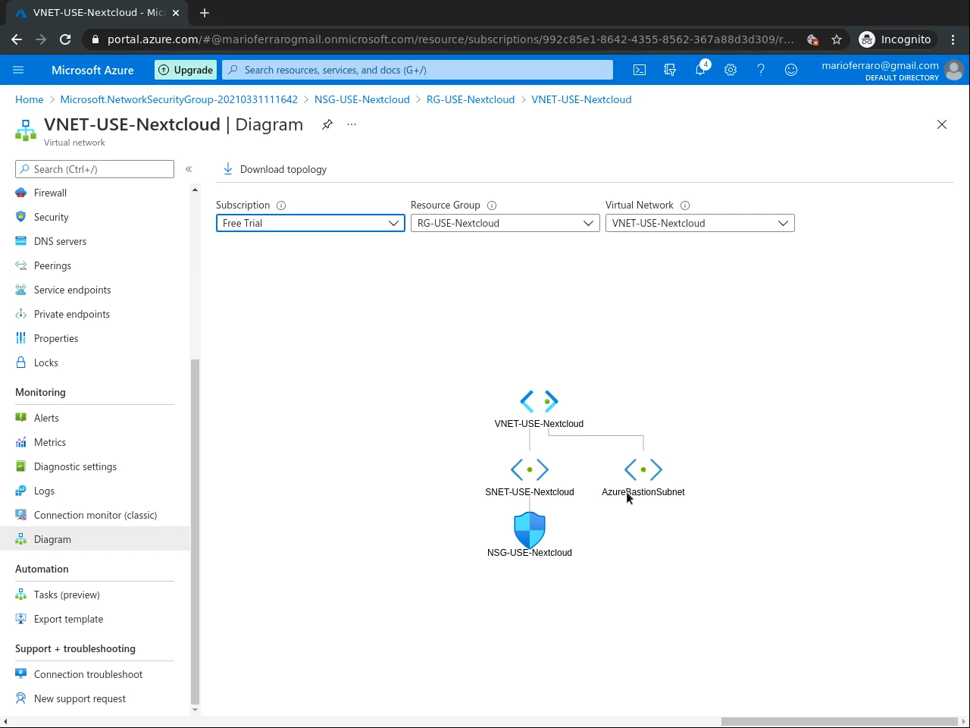
Task: Open the more options ellipsis beside title
Action: pyautogui.click(x=352, y=124)
